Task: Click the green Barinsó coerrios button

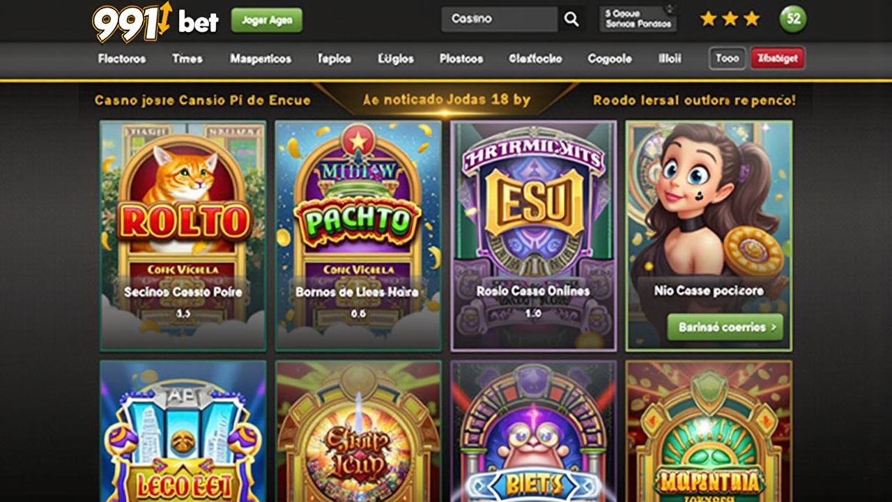Action: [725, 327]
